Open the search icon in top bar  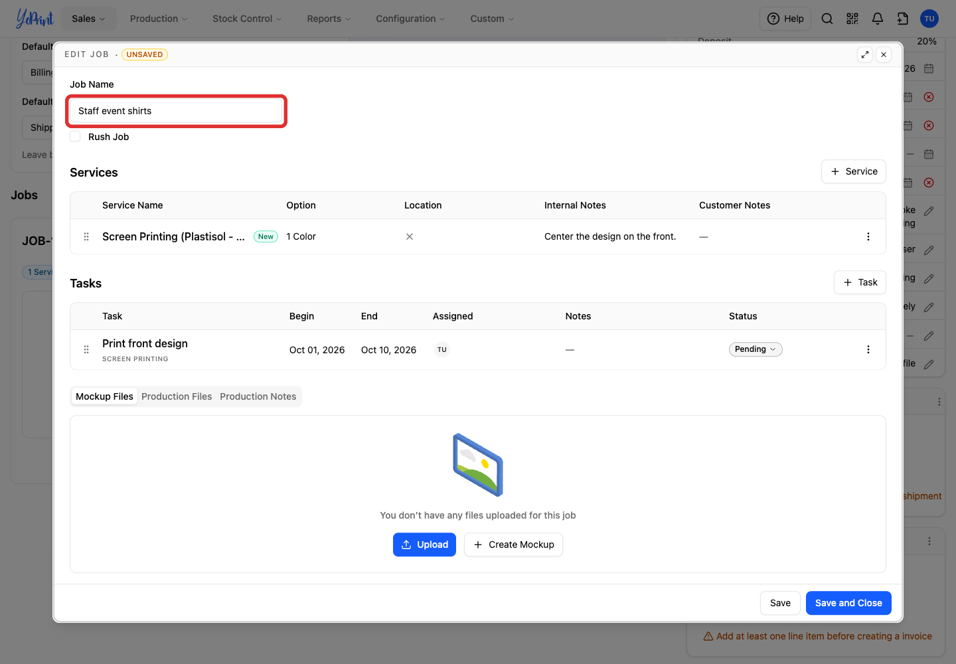(x=827, y=19)
